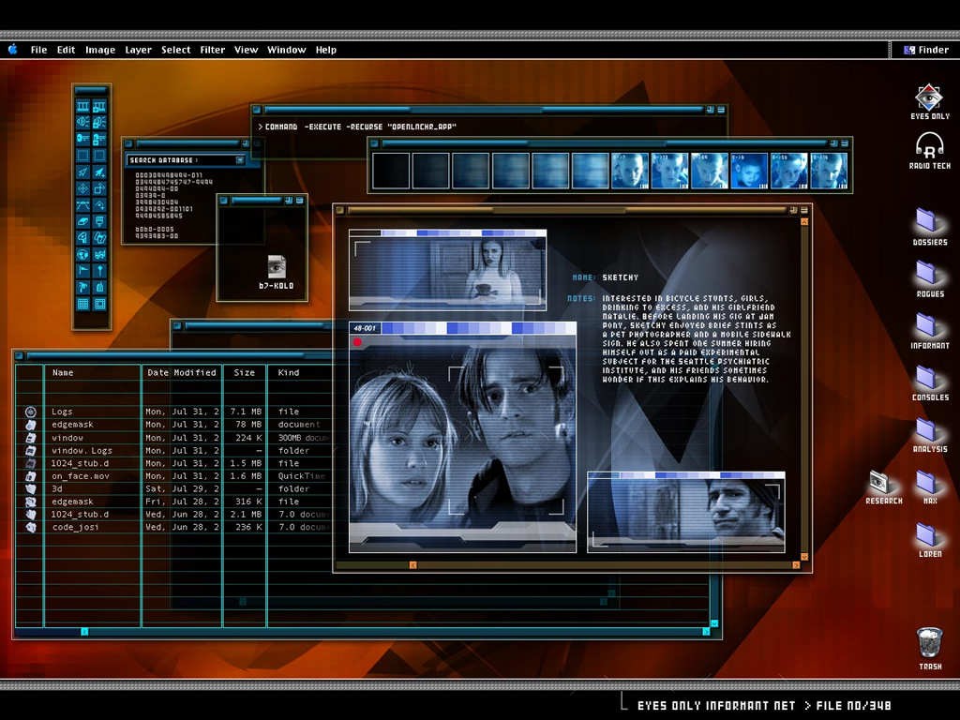This screenshot has width=960, height=720.
Task: Open the Filter menu
Action: (x=212, y=50)
